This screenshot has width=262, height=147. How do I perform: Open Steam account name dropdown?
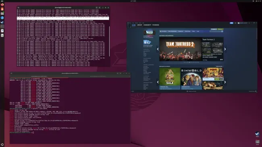[244, 23]
